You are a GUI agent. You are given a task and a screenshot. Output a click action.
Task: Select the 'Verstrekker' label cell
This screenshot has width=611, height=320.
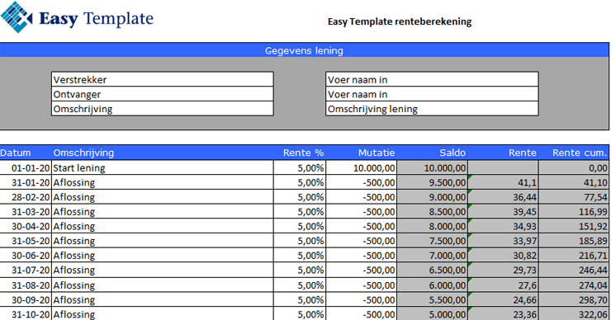coord(163,79)
